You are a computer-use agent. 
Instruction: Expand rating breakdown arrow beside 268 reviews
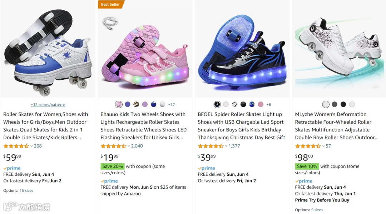31,146
